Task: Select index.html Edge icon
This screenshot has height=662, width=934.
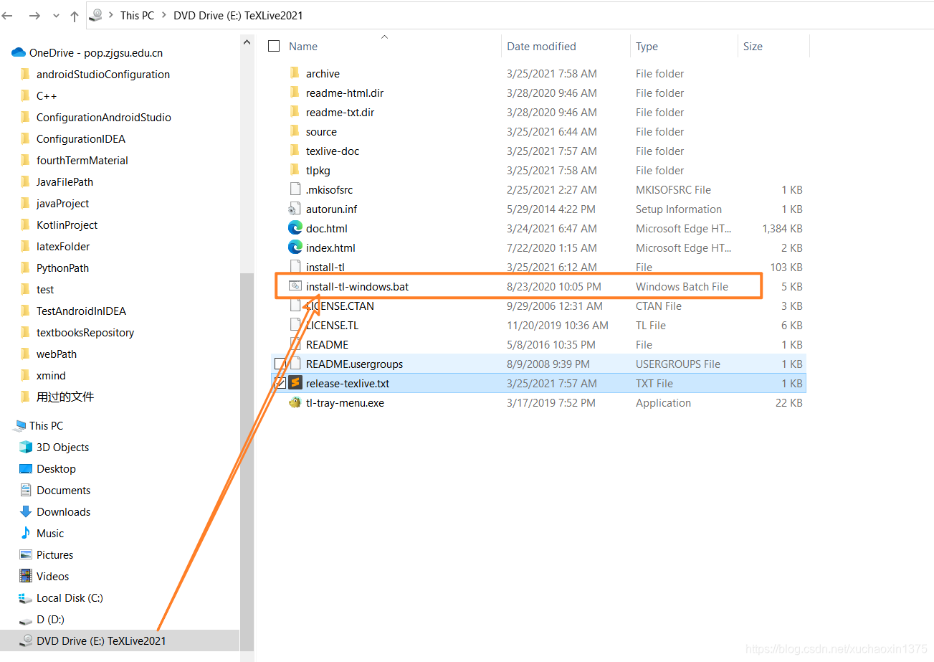Action: tap(295, 247)
